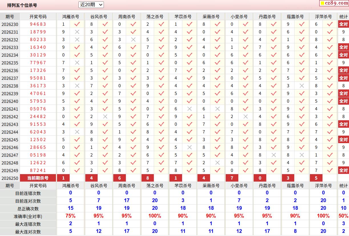Click the X mark for 谷风杀号 in row 2026242

pyautogui.click(x=105, y=117)
